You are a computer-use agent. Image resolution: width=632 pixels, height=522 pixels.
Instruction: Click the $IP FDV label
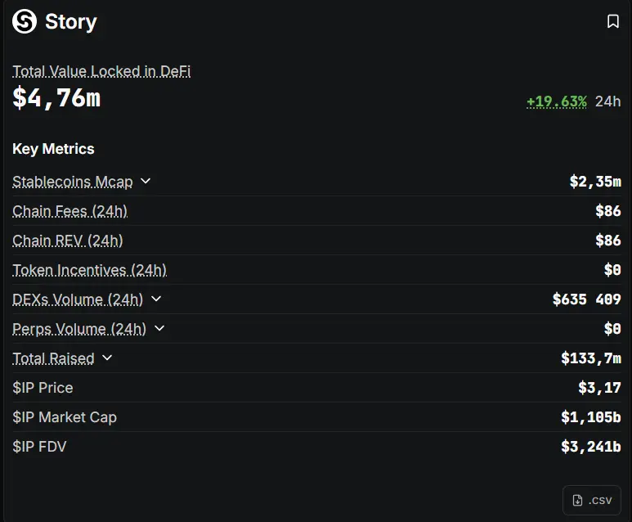(x=39, y=447)
